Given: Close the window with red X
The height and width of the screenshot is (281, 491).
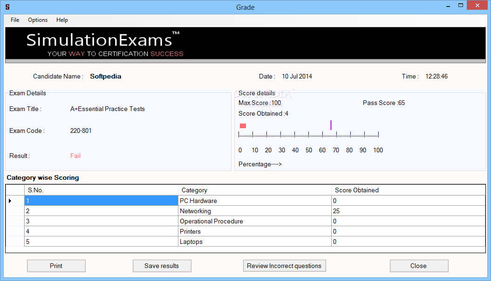Looking at the screenshot, I should coord(477,5).
